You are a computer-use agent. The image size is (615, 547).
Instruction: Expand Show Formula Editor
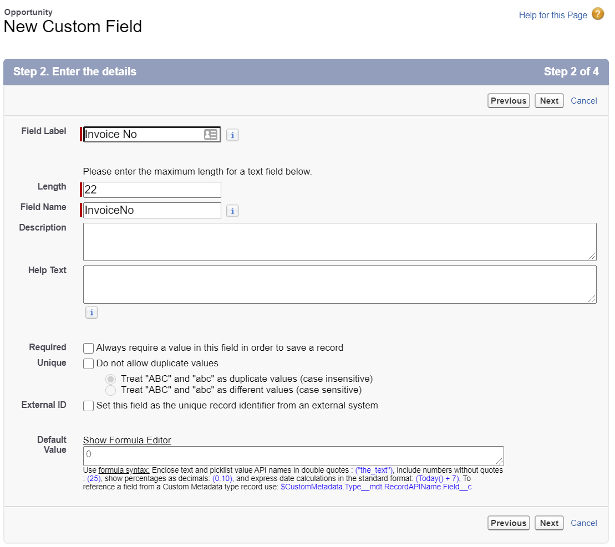point(127,440)
